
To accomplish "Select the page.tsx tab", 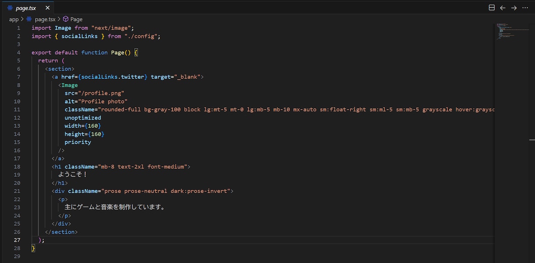I will point(29,8).
